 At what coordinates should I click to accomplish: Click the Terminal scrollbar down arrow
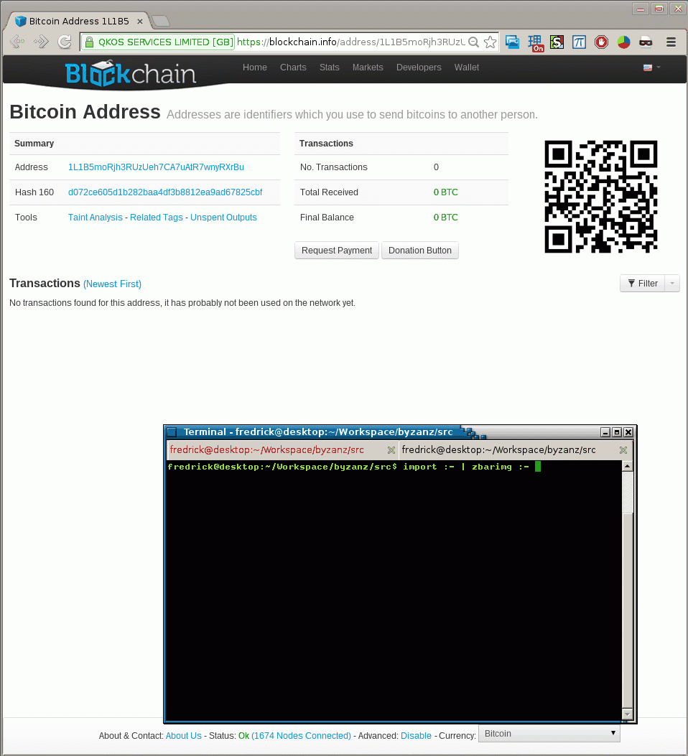click(627, 714)
